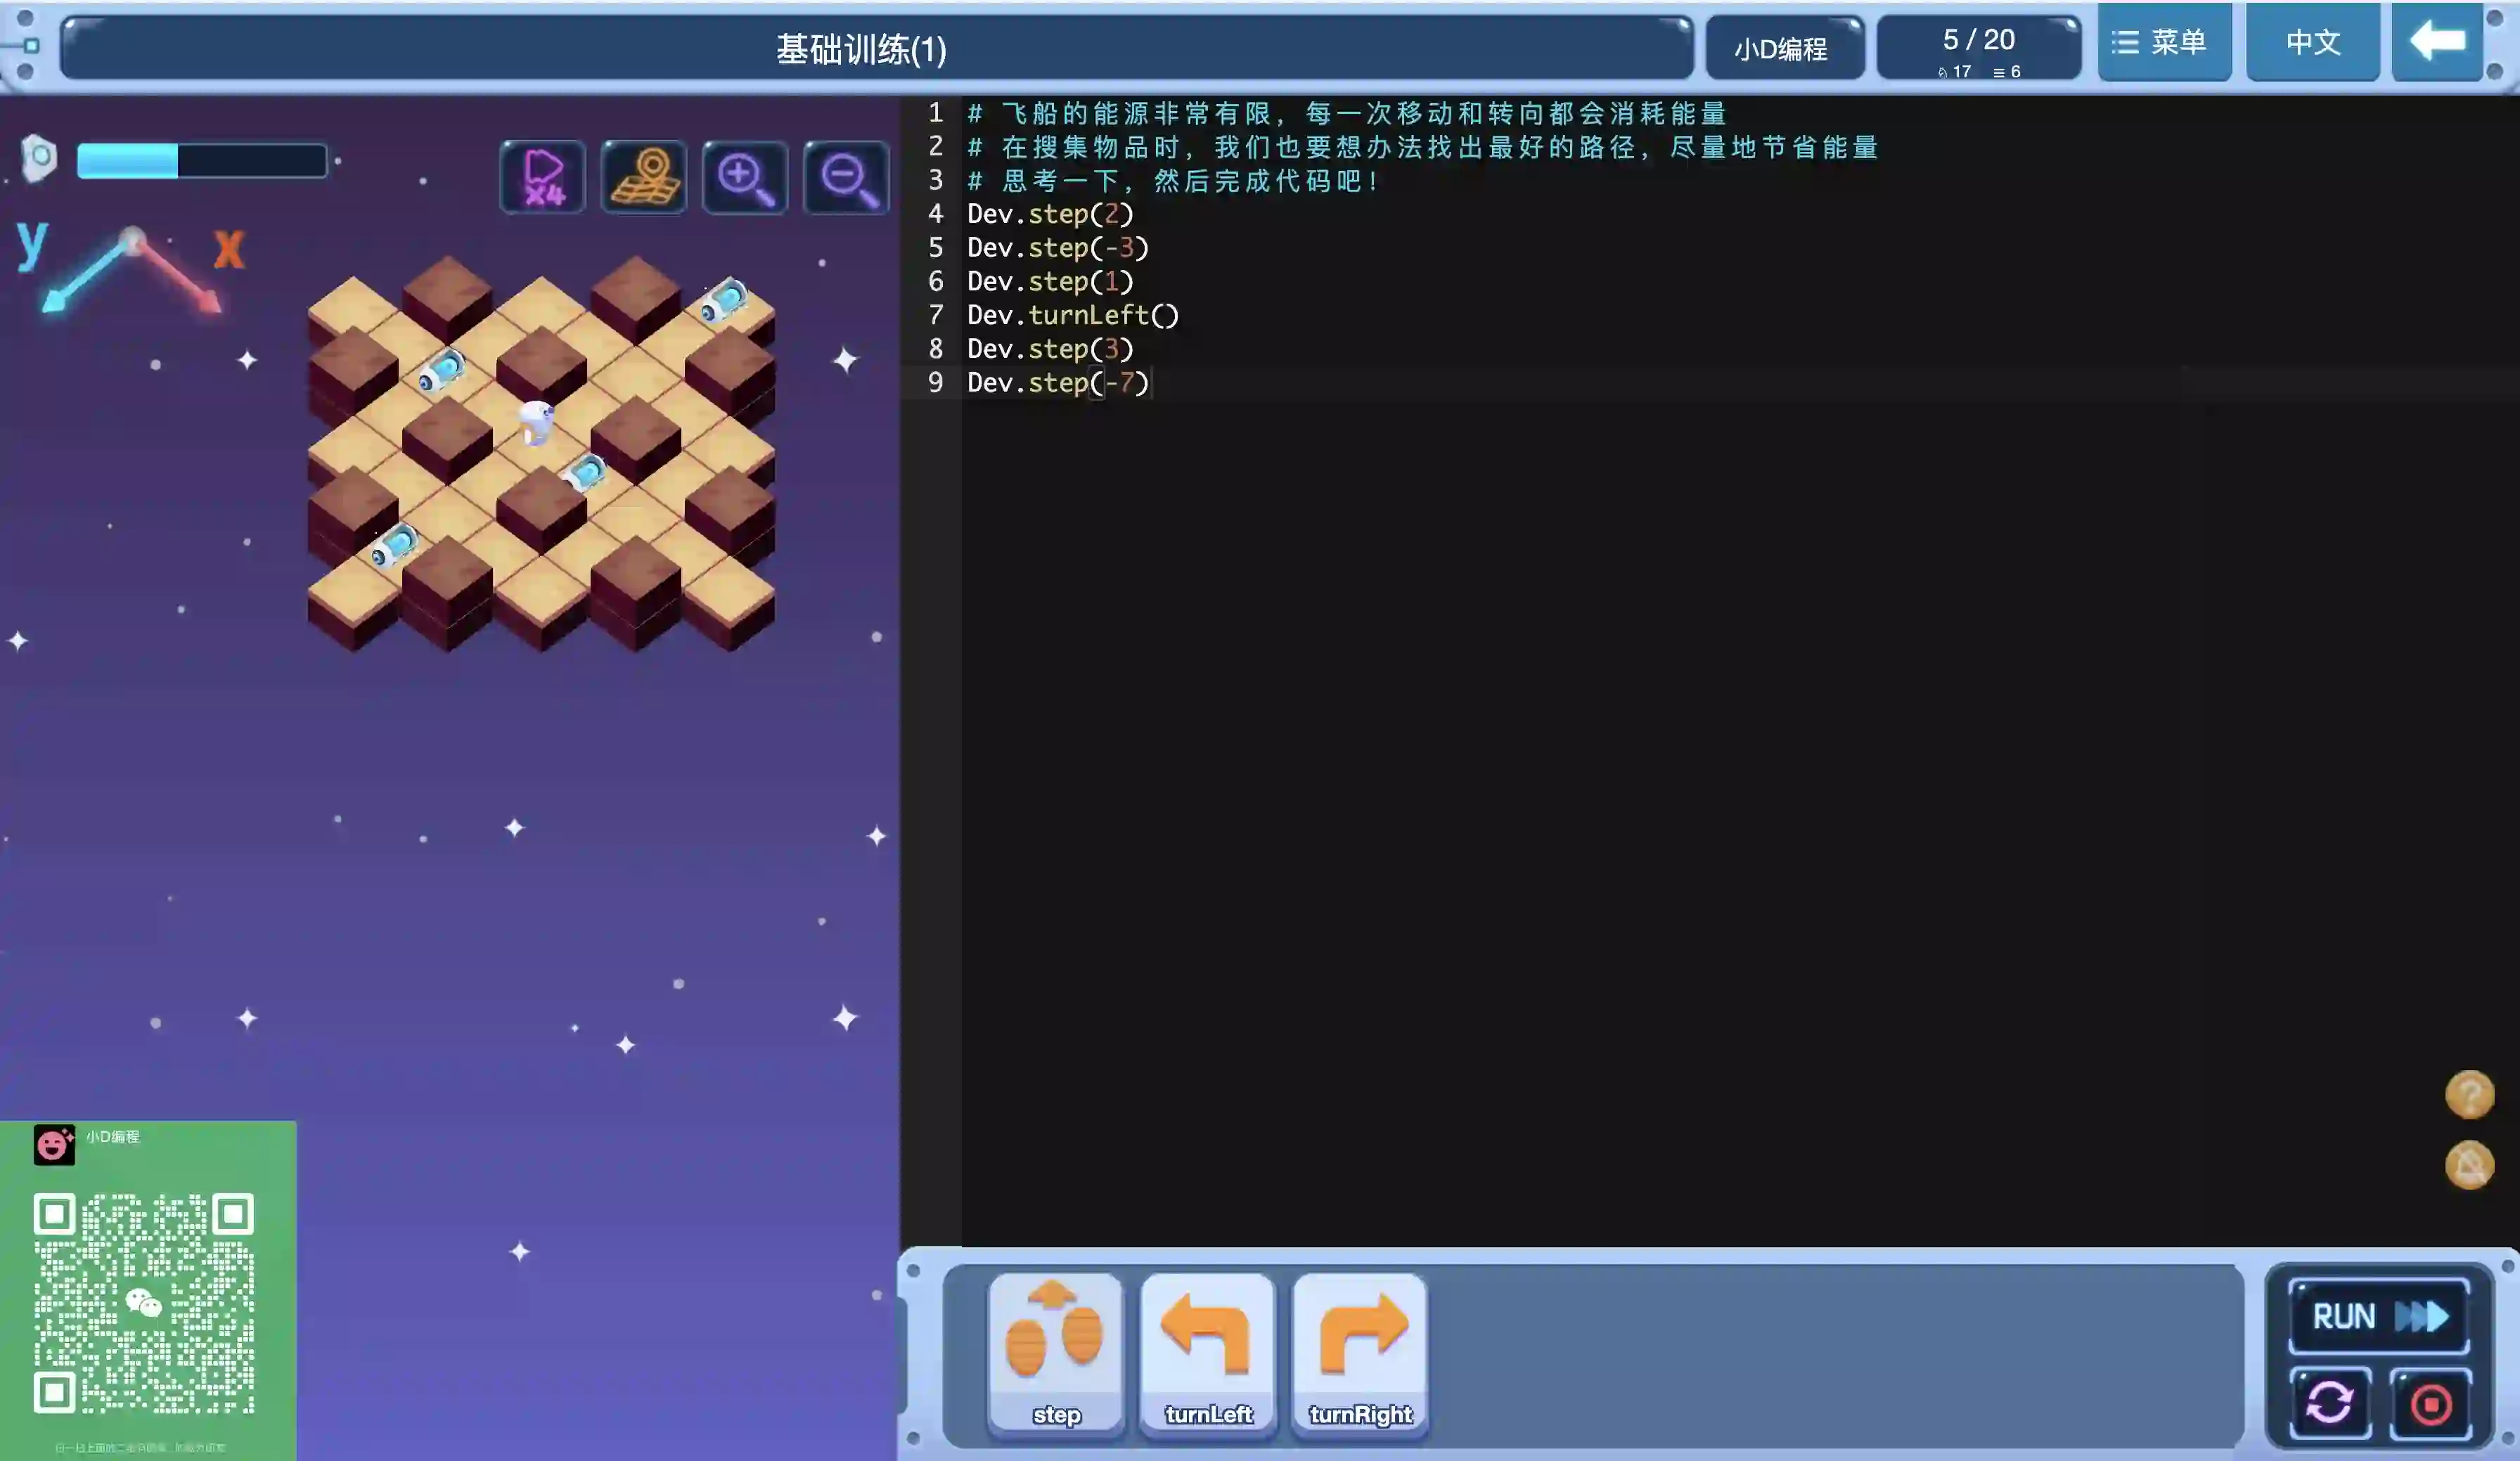
Task: Open the 菜单 menu
Action: pyautogui.click(x=2164, y=42)
